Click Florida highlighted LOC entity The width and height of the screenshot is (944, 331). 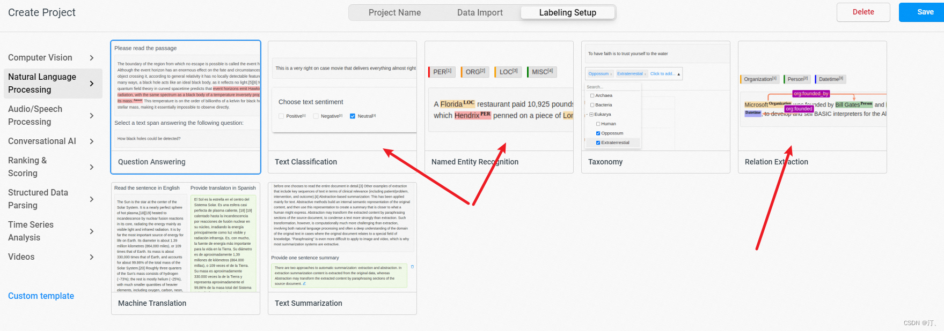point(457,103)
